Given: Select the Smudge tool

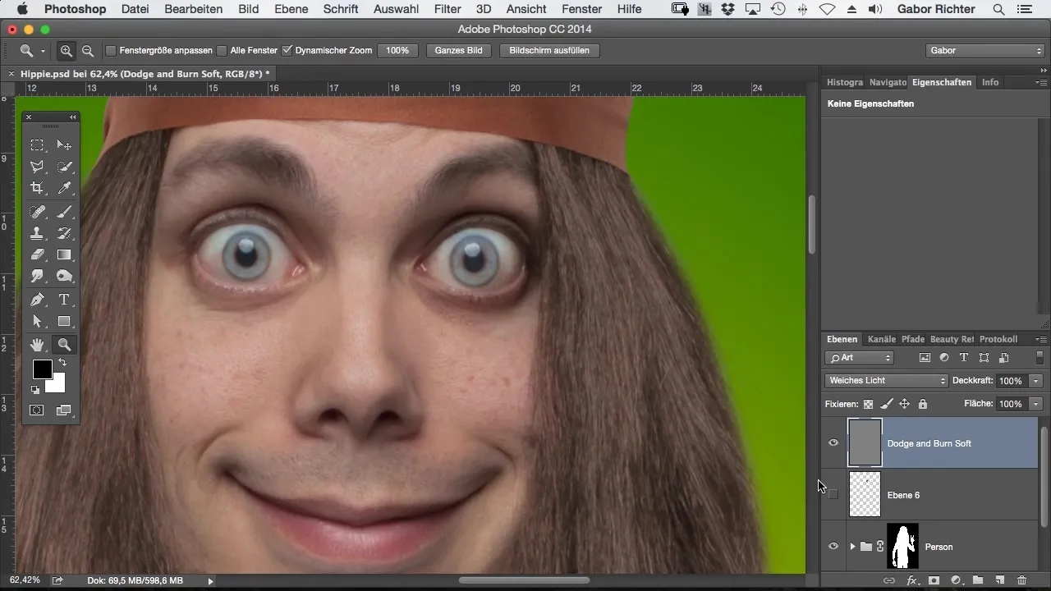Looking at the screenshot, I should 38,277.
